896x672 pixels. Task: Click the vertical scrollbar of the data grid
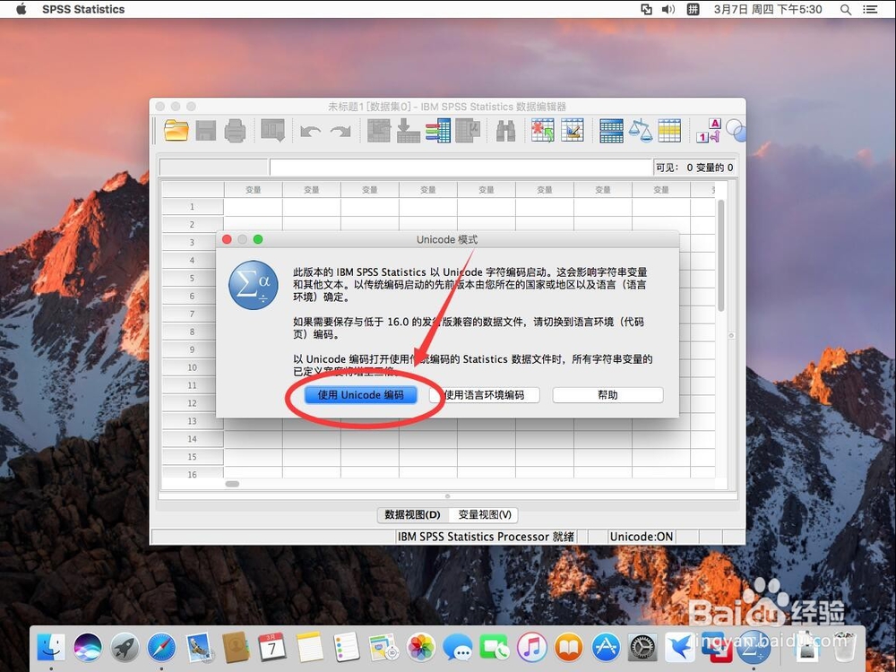pos(721,255)
